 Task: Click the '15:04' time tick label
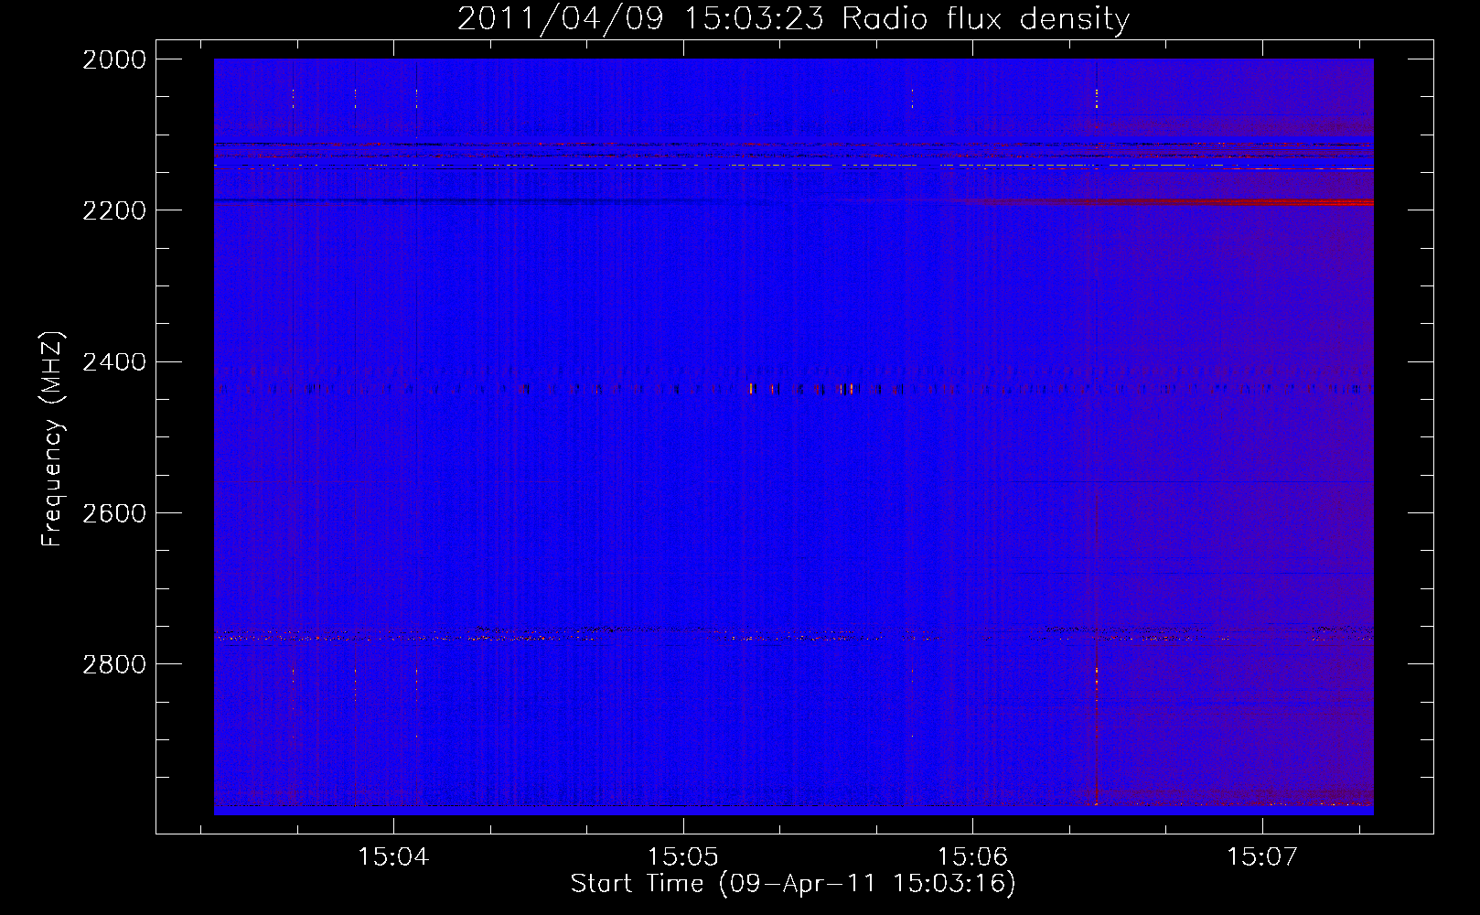(x=393, y=857)
